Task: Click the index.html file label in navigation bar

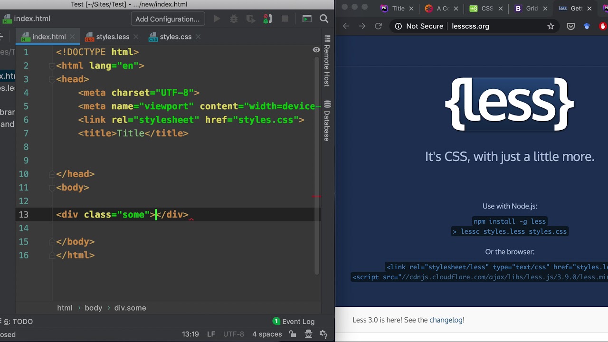Action: (x=27, y=19)
